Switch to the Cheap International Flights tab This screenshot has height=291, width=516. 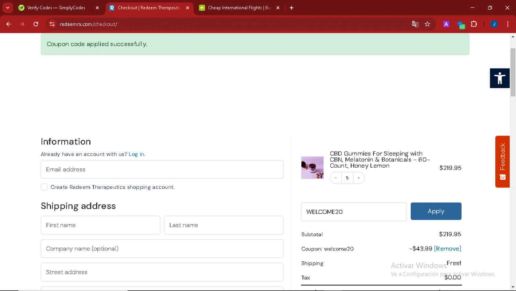(239, 8)
